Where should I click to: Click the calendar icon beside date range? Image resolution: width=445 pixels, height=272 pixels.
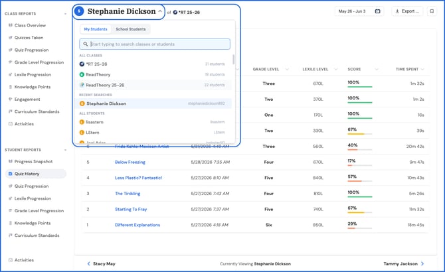pos(377,11)
